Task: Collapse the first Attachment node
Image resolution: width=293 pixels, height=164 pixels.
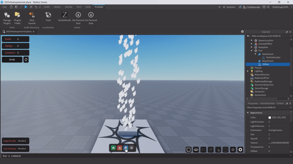Action: (x=256, y=54)
